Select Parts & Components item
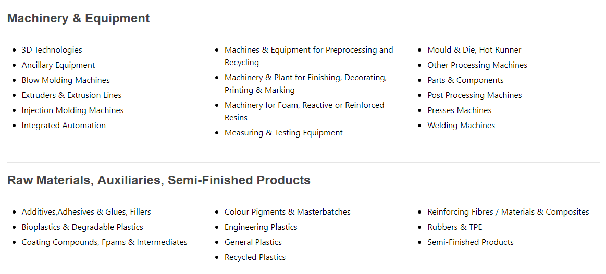This screenshot has height=274, width=606. point(465,80)
